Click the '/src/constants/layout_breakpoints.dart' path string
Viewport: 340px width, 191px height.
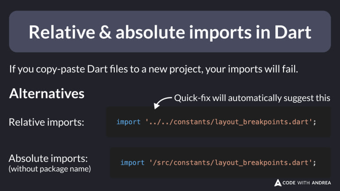pyautogui.click(x=229, y=163)
